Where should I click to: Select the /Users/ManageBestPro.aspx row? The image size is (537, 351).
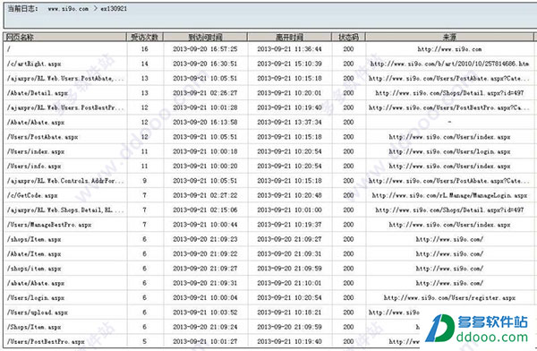[x=268, y=225]
